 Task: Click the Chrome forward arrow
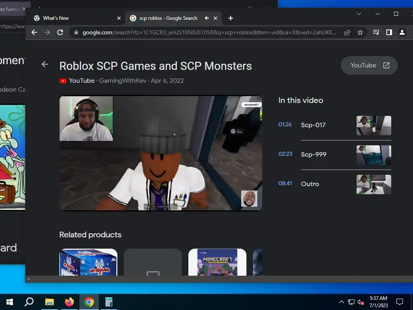click(47, 32)
